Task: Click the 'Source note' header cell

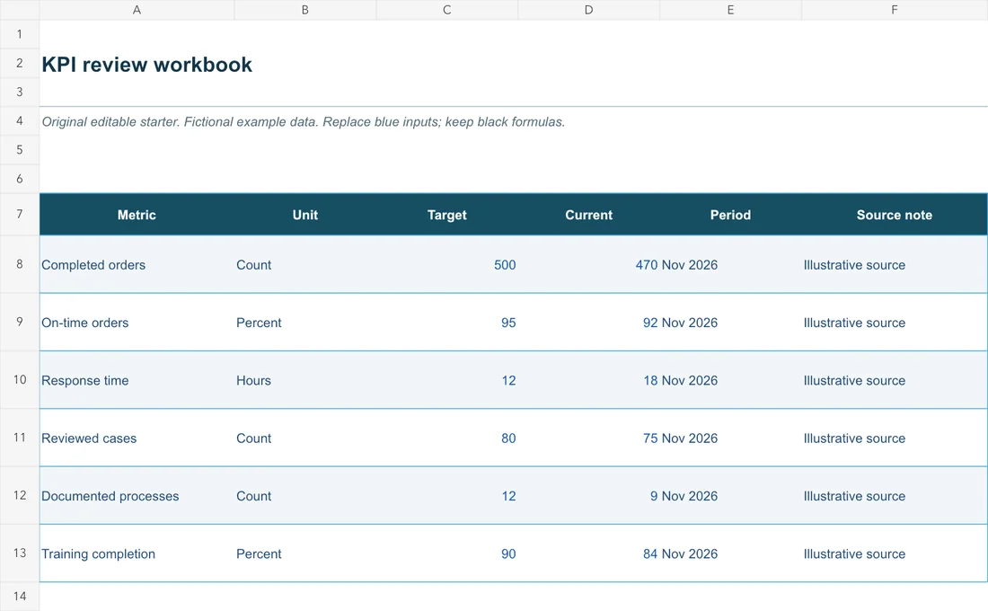Action: (x=894, y=215)
